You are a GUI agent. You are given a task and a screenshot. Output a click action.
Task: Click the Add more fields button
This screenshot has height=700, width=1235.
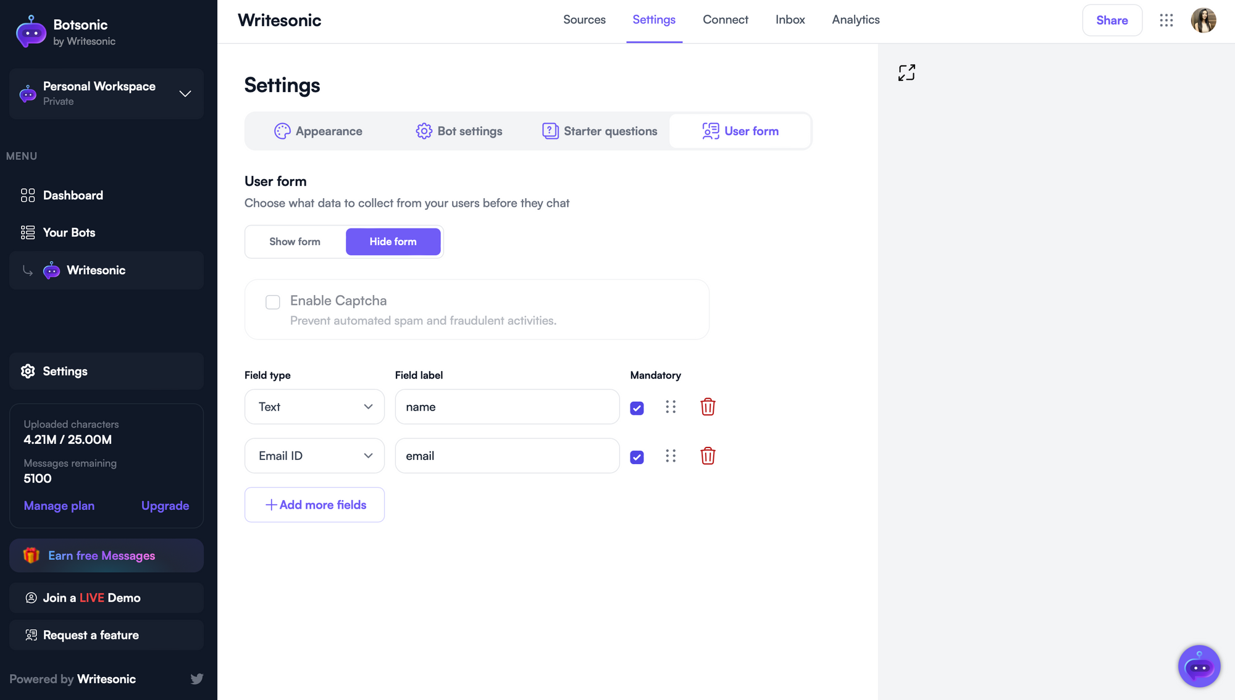coord(314,504)
